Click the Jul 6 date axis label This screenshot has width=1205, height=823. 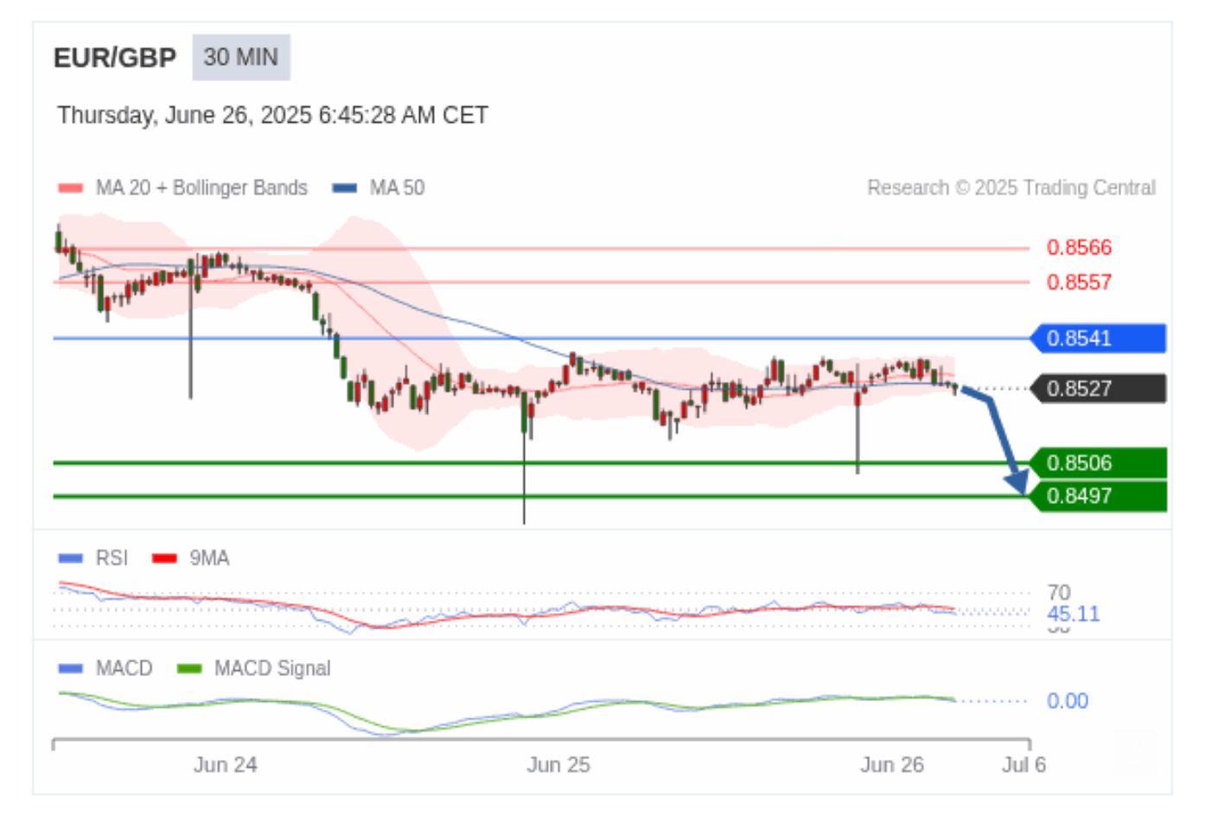coord(1024,764)
